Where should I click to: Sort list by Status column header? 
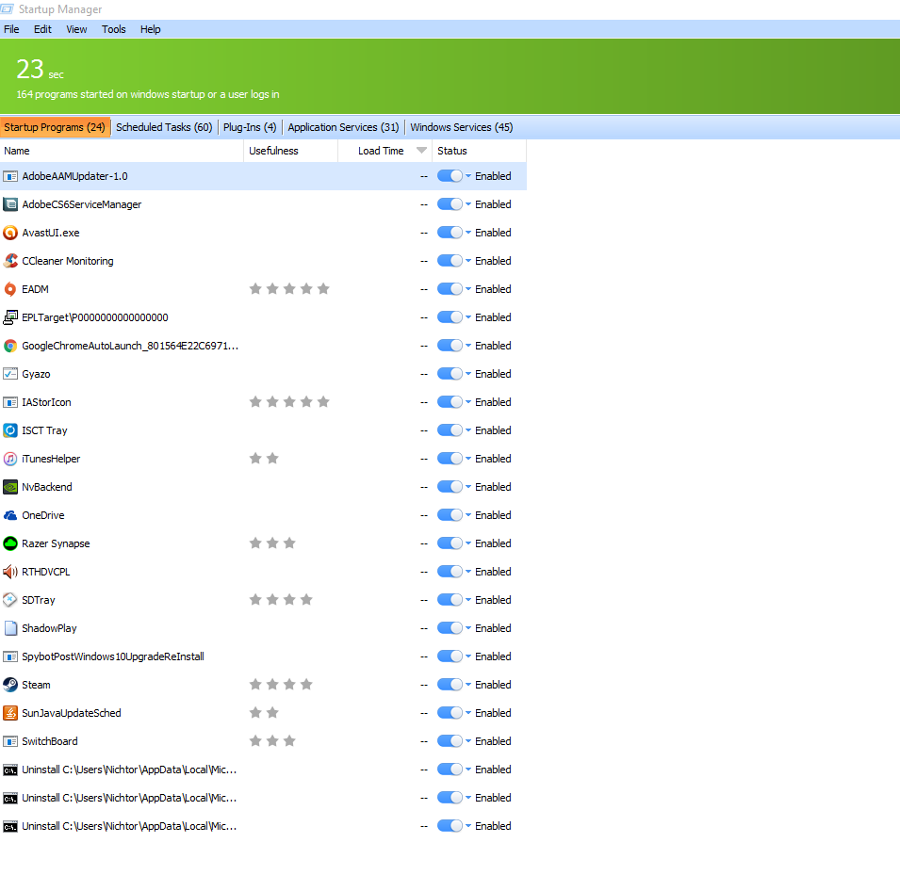point(479,151)
